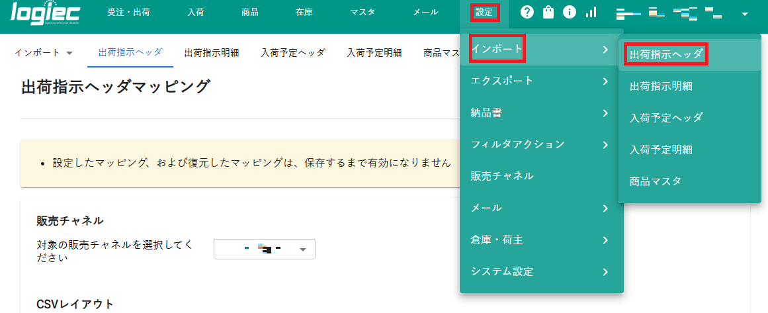This screenshot has height=313, width=768.
Task: Choose 入荷予定ヘッダ in import submenu
Action: click(x=690, y=118)
